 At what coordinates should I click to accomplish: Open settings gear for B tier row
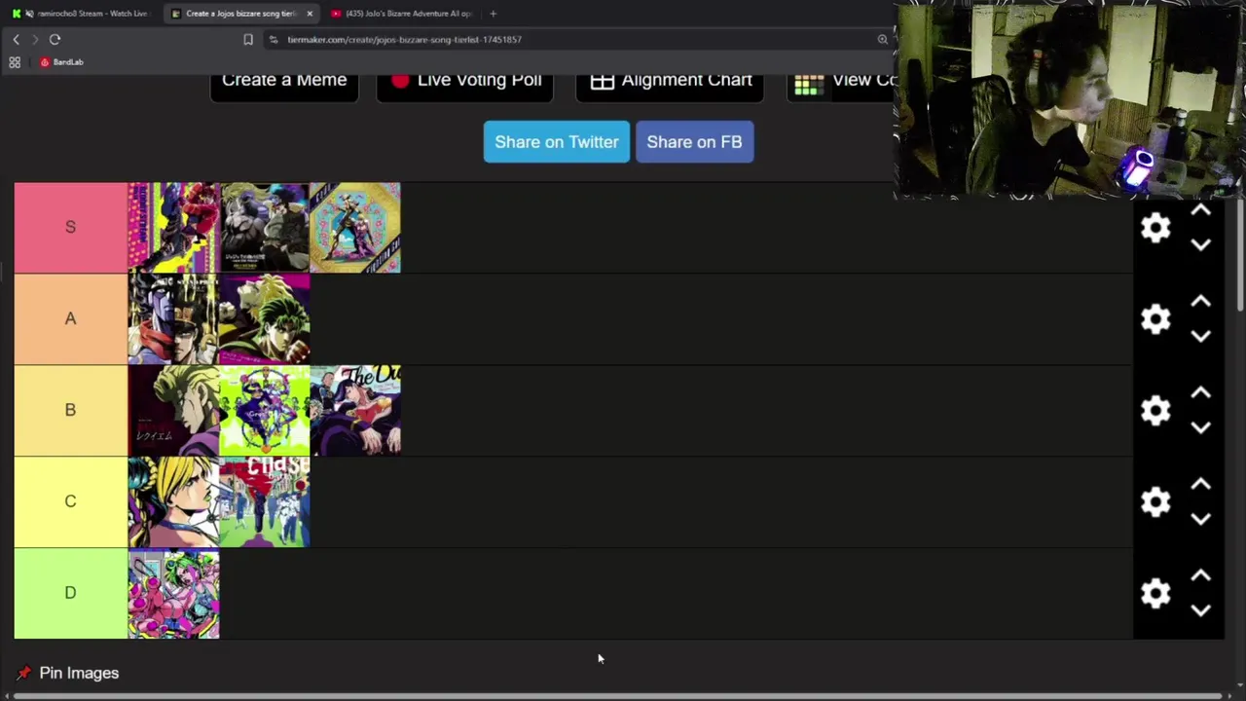[x=1155, y=411]
